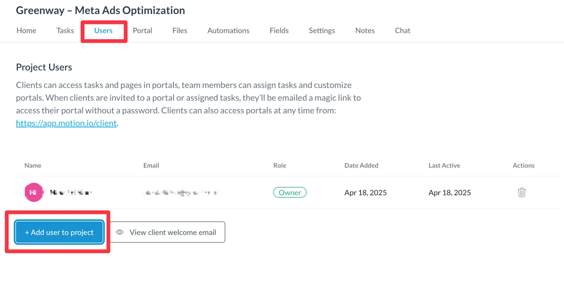Open the app.motion.io/client link

(x=66, y=123)
